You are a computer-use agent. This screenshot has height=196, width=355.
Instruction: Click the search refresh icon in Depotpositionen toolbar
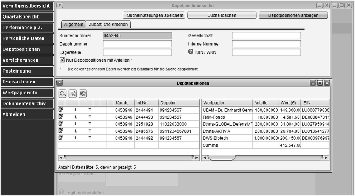[x=63, y=93]
